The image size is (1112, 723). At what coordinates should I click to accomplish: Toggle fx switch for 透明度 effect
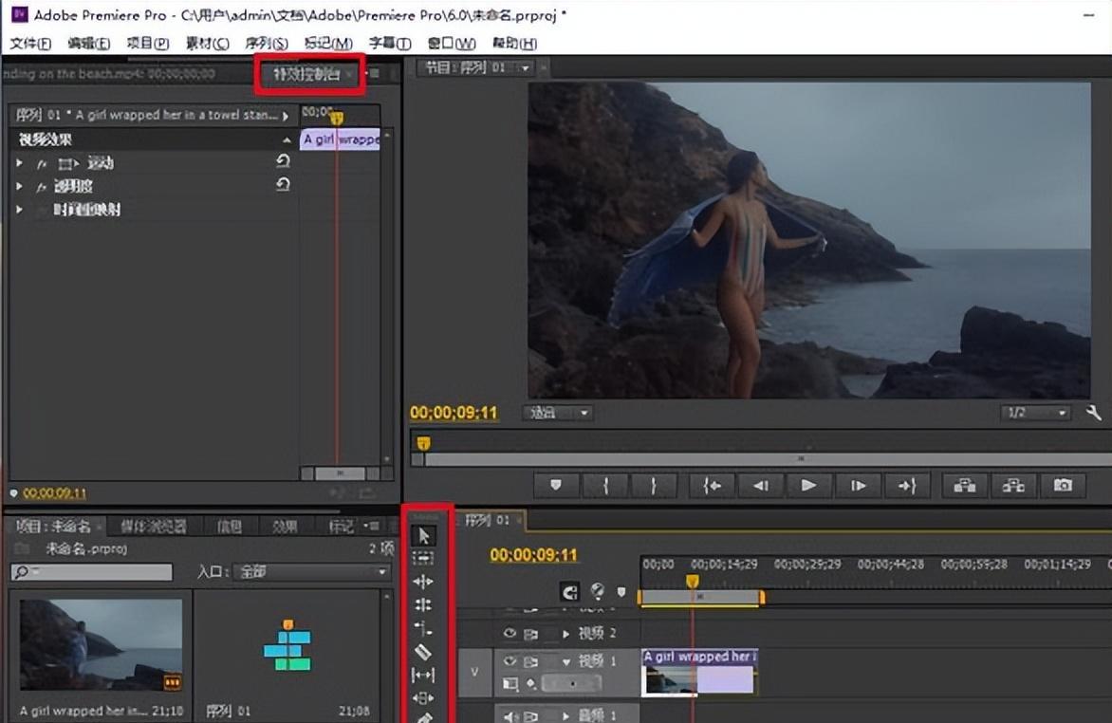point(42,187)
